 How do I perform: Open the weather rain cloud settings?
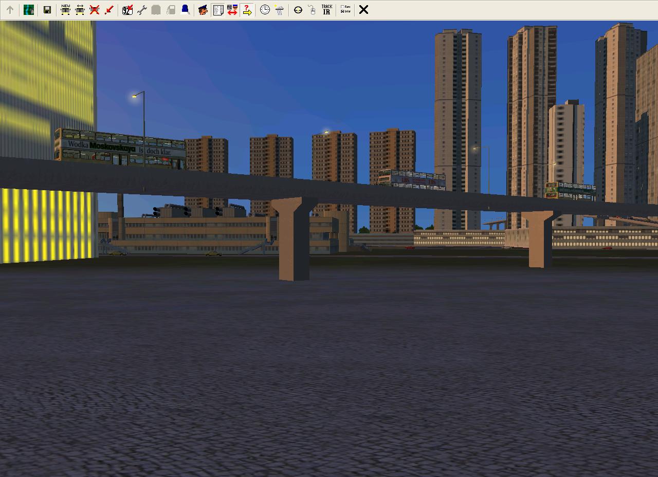point(279,10)
